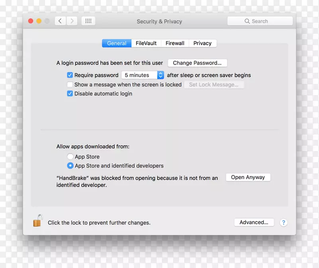Uncheck the Require password checkbox
Image resolution: width=319 pixels, height=268 pixels.
coord(70,75)
